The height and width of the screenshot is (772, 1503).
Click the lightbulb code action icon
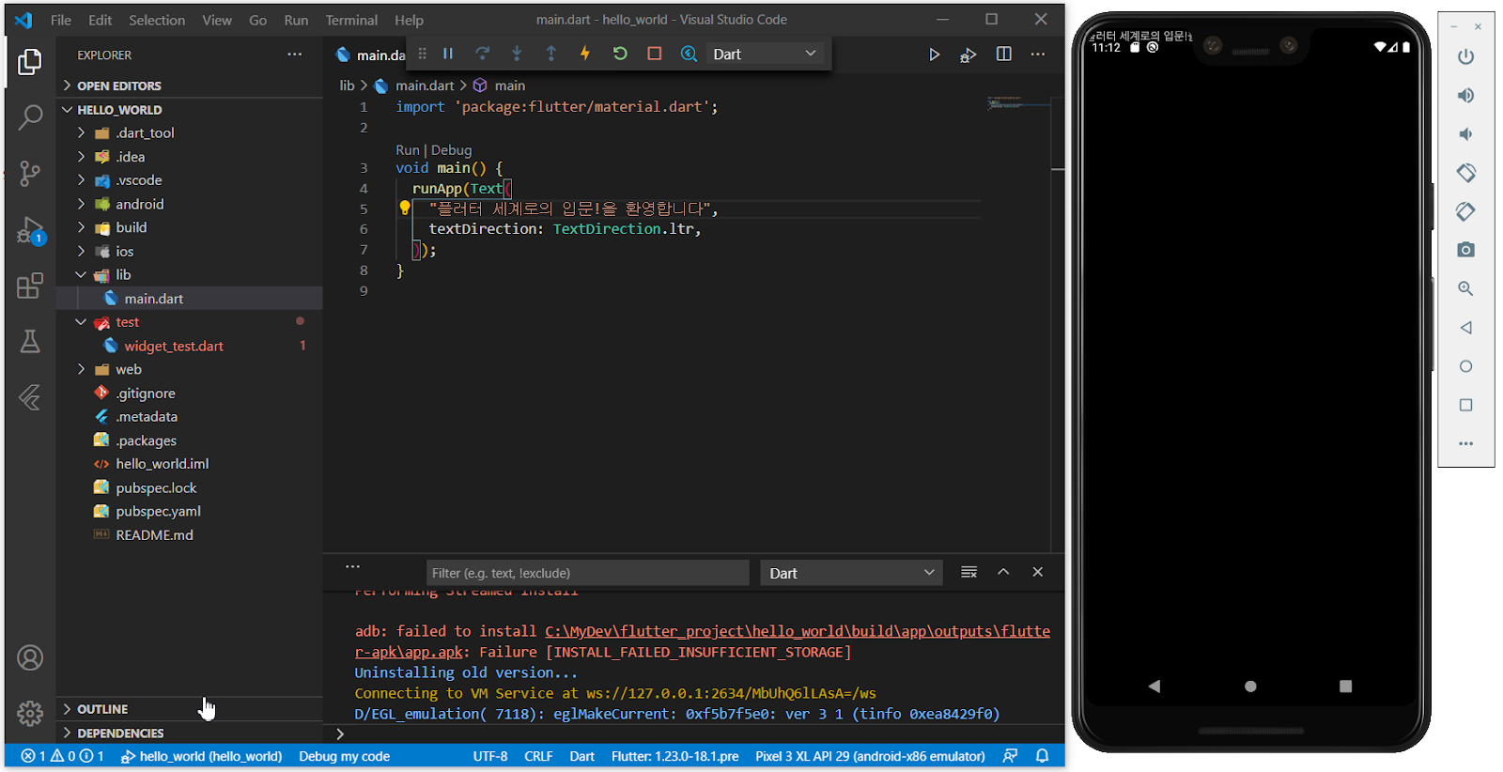point(405,208)
